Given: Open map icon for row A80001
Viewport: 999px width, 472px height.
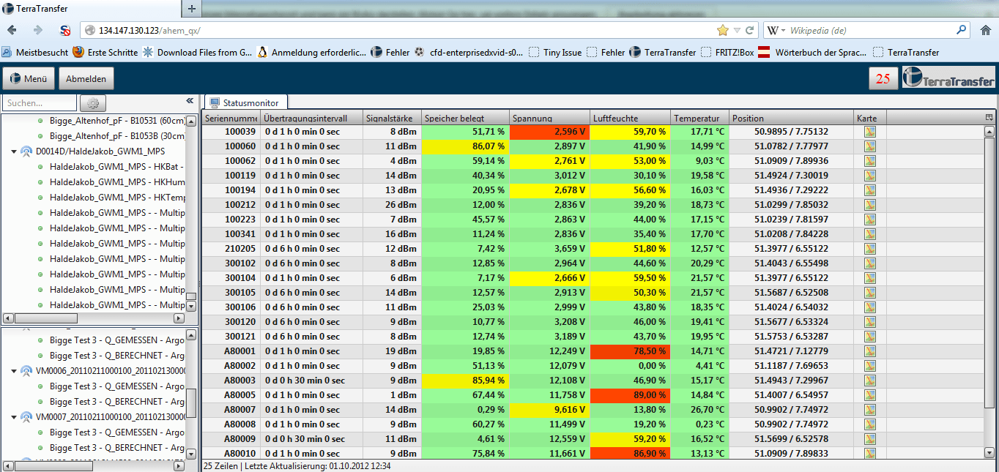Looking at the screenshot, I should tap(870, 351).
